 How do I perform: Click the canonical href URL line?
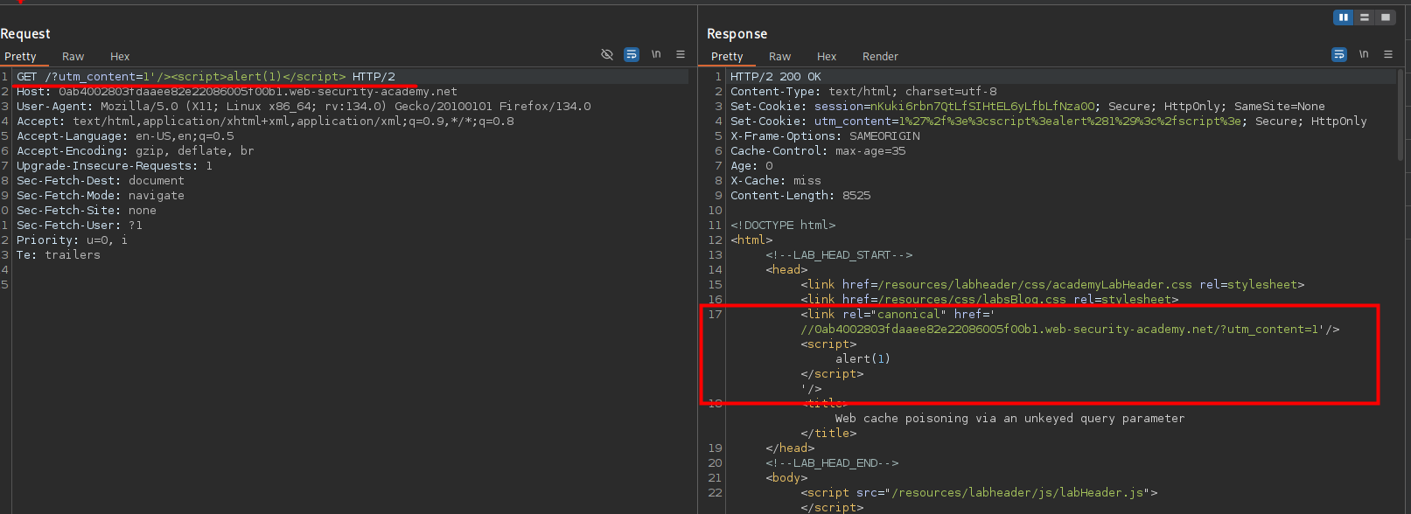click(x=1070, y=330)
